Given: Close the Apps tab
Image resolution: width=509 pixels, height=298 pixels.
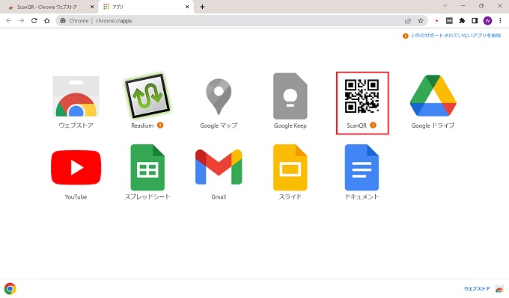Looking at the screenshot, I should 187,7.
